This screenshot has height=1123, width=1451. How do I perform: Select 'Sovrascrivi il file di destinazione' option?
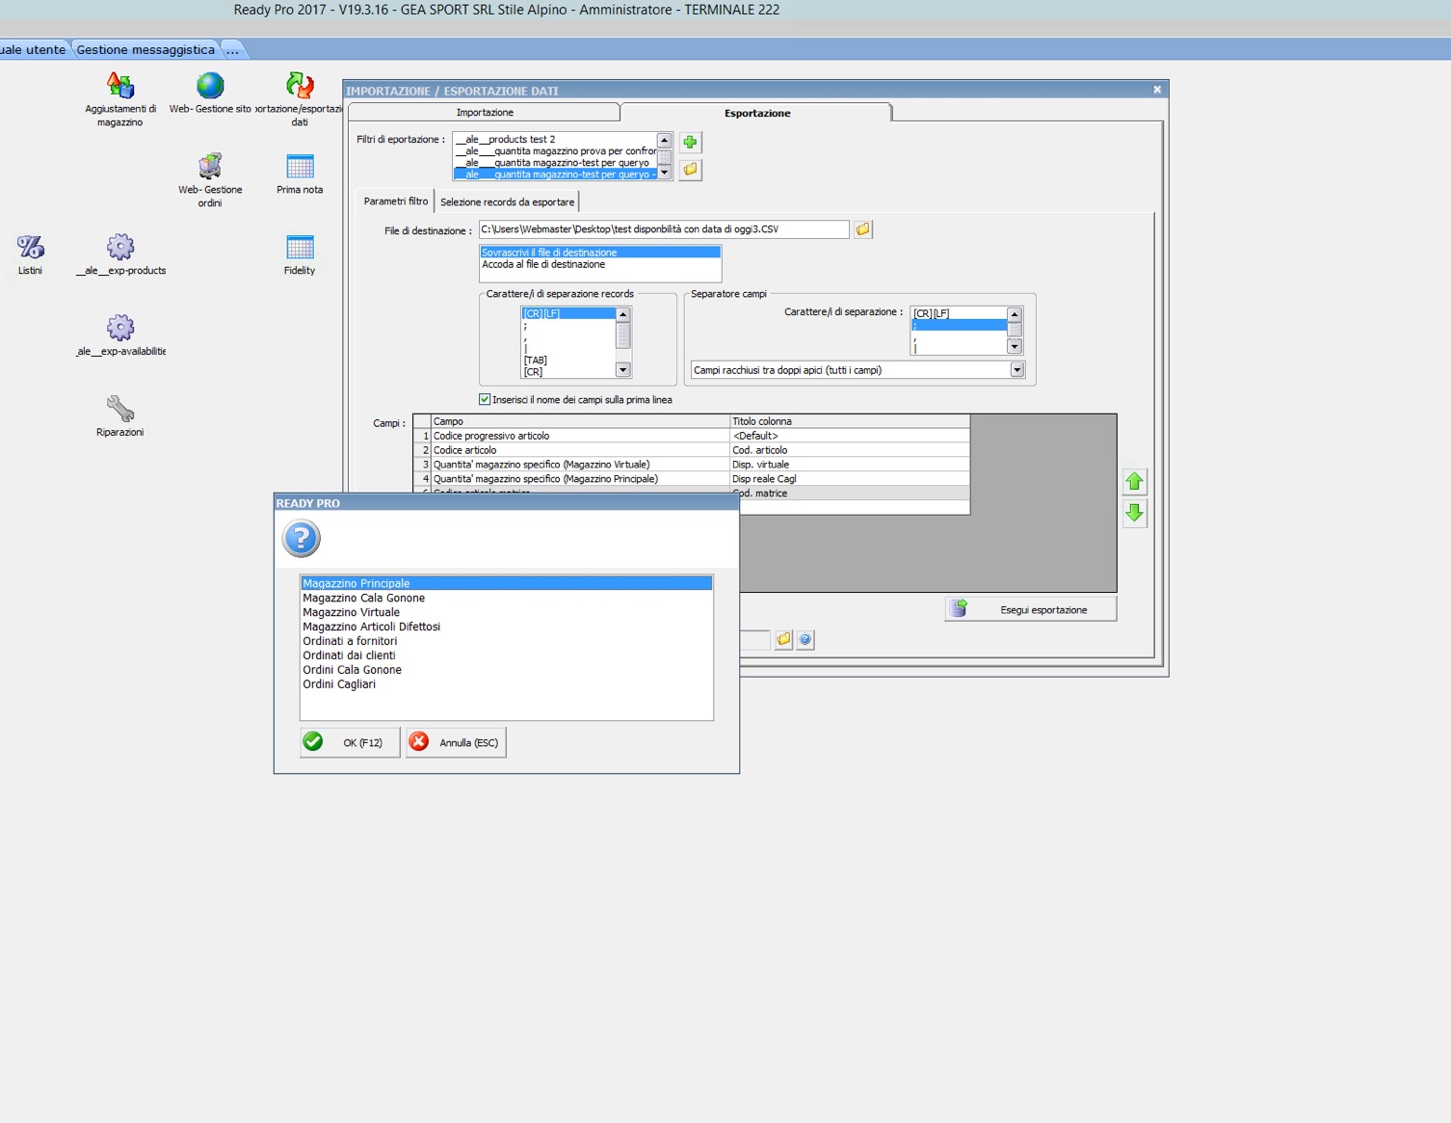click(600, 253)
